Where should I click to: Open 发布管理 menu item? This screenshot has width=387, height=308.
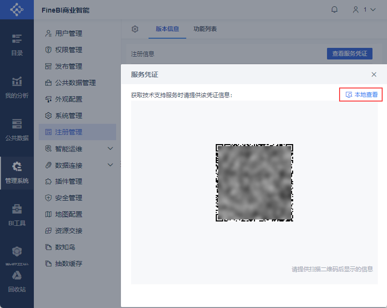(77, 66)
